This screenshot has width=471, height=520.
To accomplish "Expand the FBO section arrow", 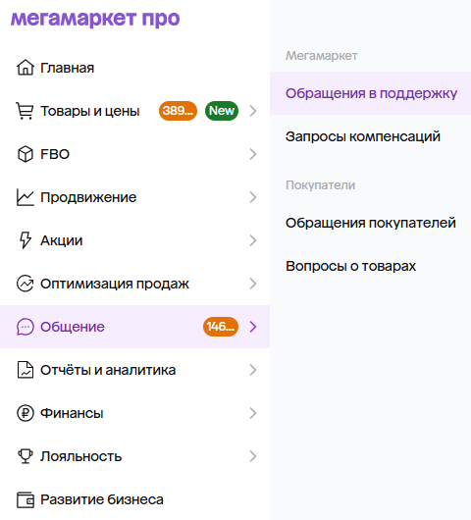I will point(253,154).
